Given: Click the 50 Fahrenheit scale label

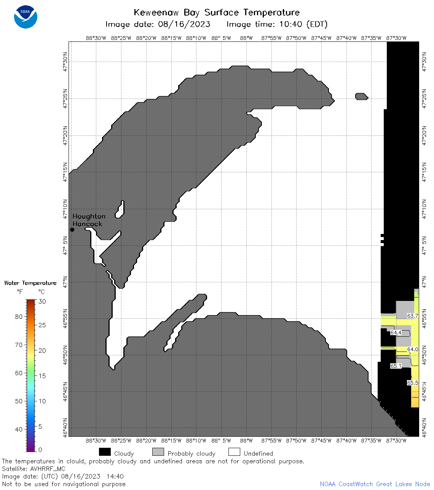Looking at the screenshot, I should pyautogui.click(x=19, y=401).
